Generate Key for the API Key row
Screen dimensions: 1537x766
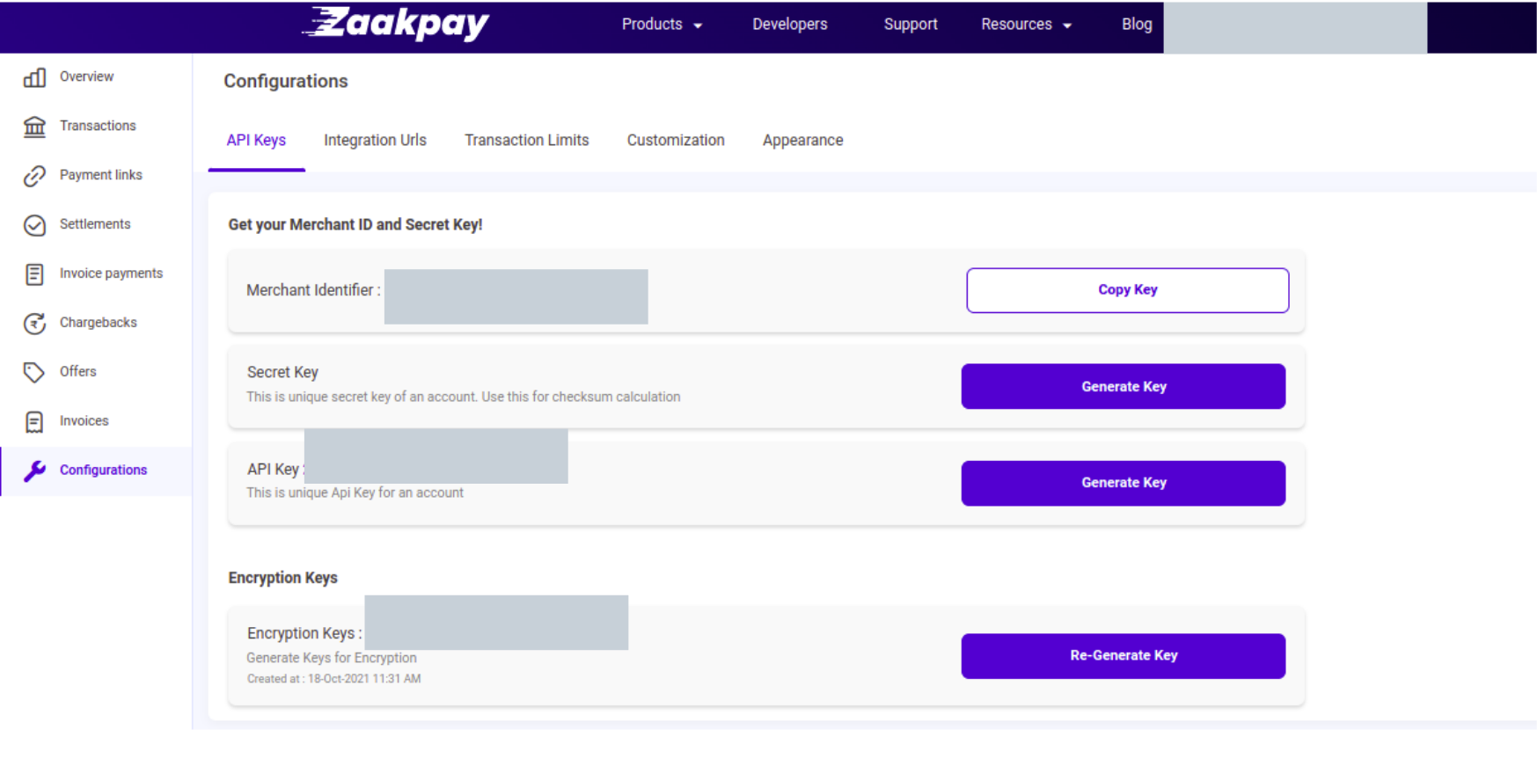1123,483
